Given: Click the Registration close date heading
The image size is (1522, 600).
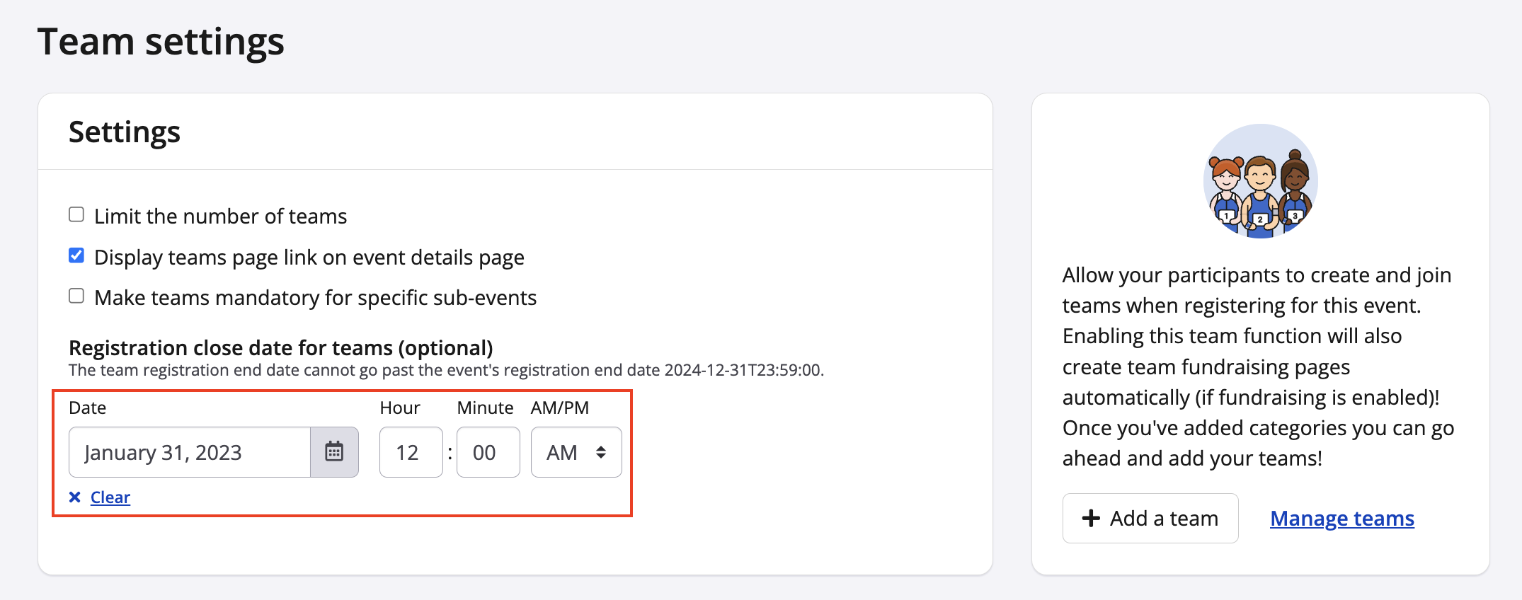Looking at the screenshot, I should coord(280,348).
